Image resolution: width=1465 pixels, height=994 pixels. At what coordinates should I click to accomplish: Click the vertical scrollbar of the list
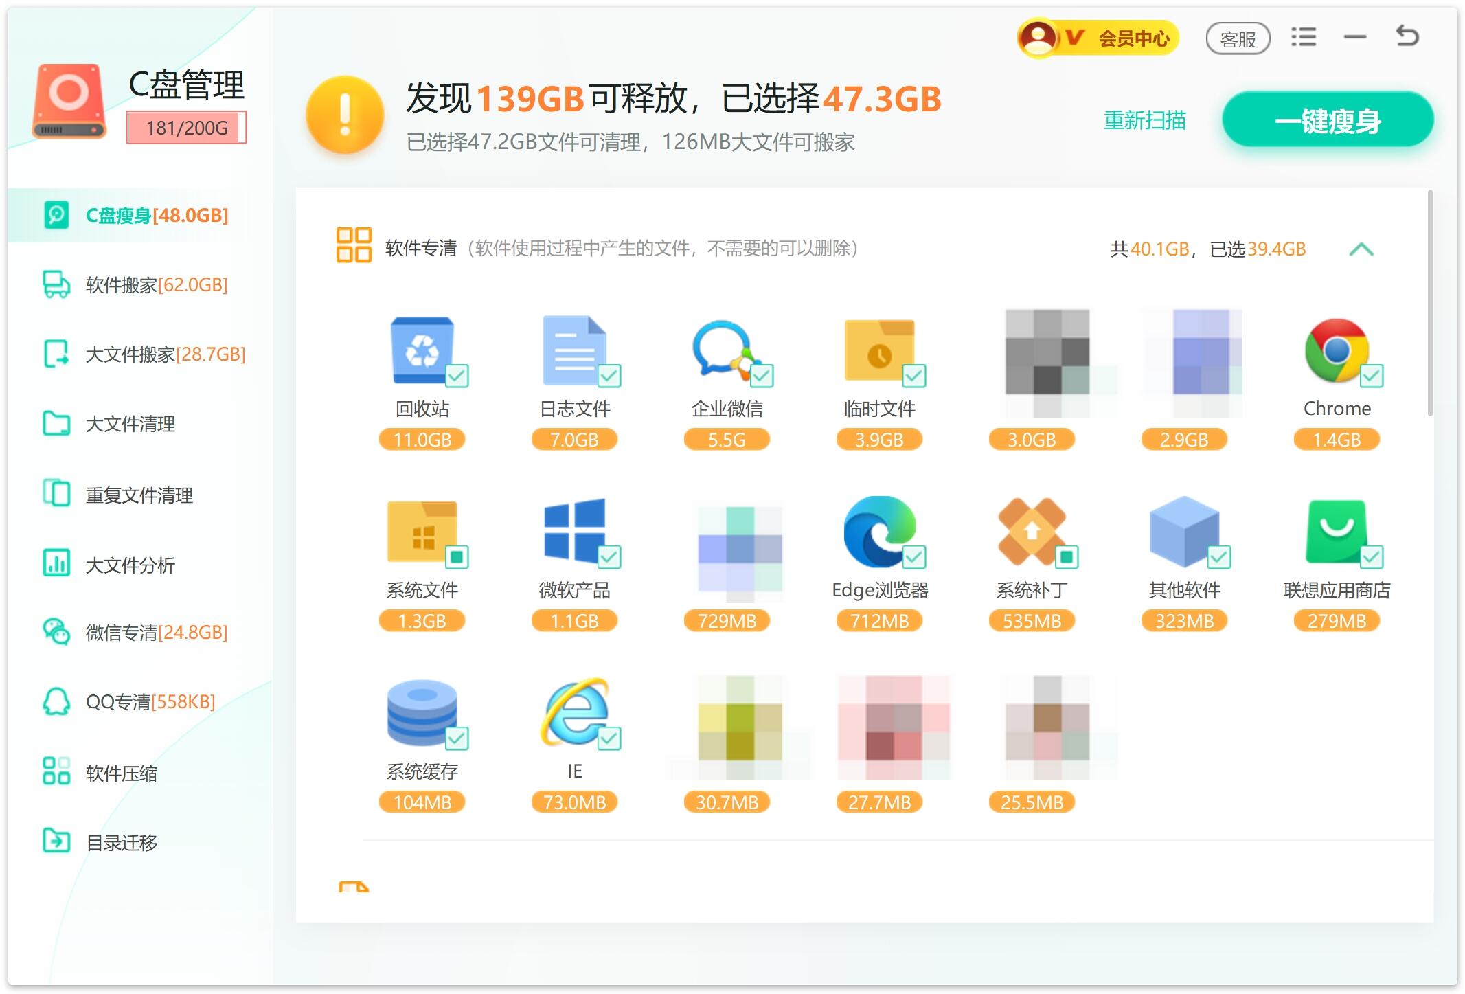coord(1431,302)
